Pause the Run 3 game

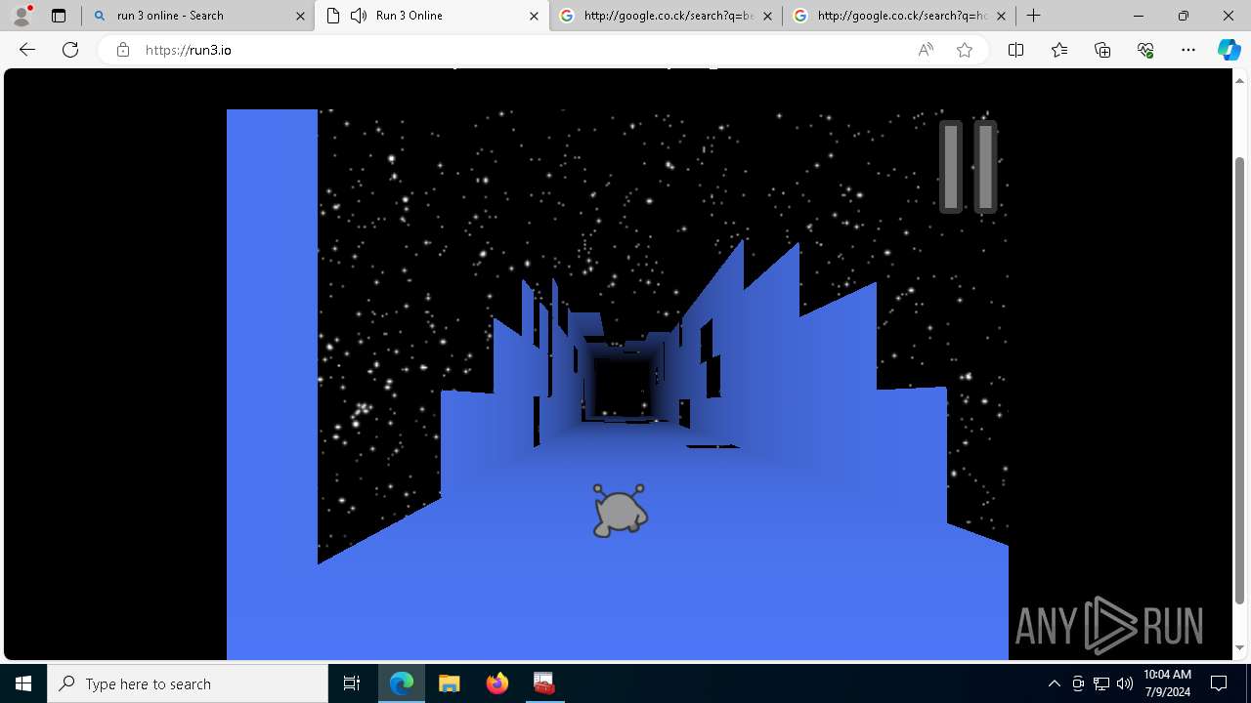[968, 166]
